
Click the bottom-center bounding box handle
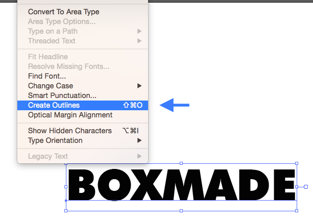[x=181, y=211]
